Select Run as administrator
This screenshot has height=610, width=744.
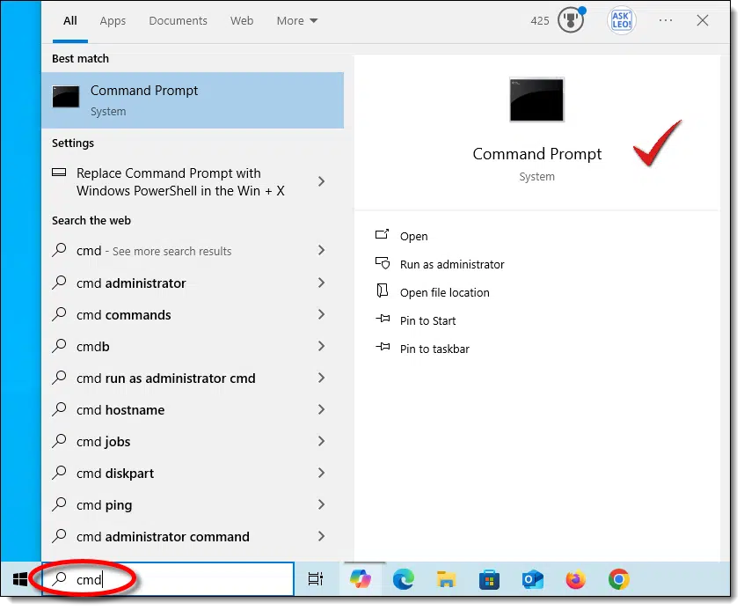click(452, 264)
